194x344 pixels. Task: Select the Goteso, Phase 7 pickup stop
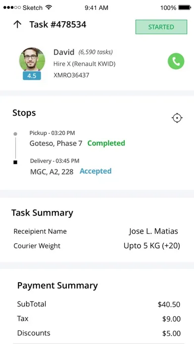[56, 143]
